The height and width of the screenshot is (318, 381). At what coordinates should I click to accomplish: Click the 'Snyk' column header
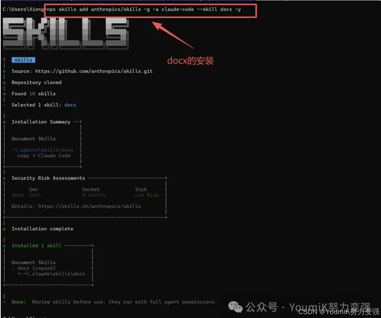141,189
